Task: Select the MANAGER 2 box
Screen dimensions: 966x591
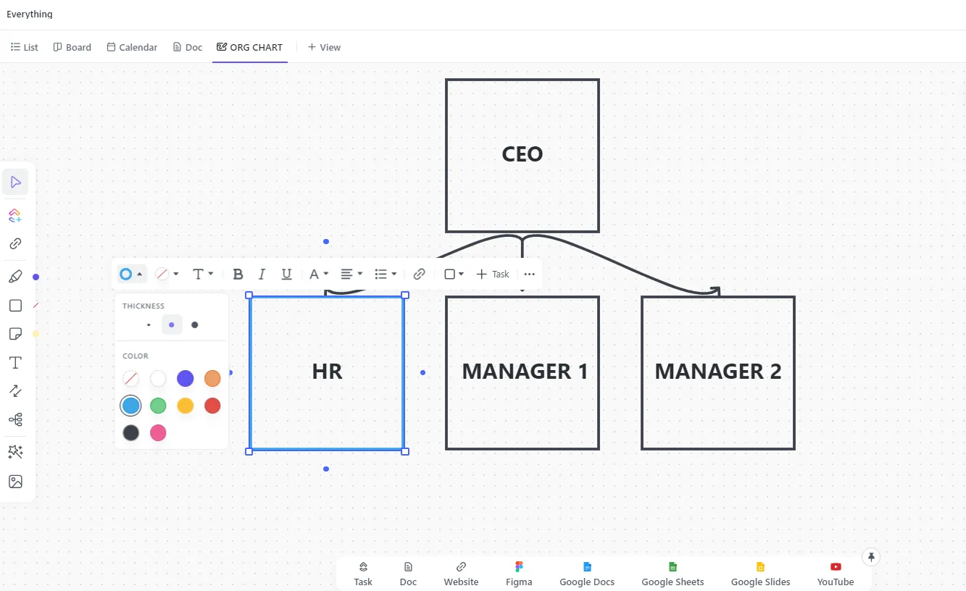Action: 718,372
